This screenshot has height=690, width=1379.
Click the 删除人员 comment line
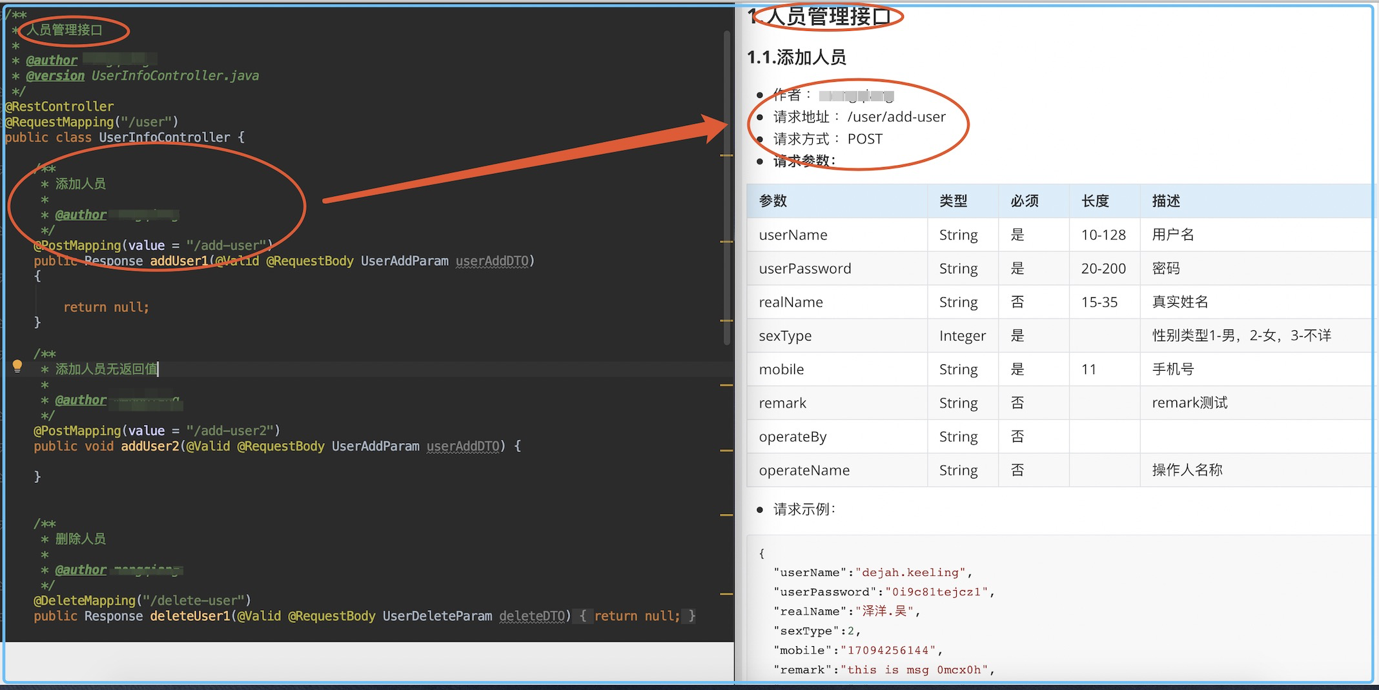coord(81,538)
